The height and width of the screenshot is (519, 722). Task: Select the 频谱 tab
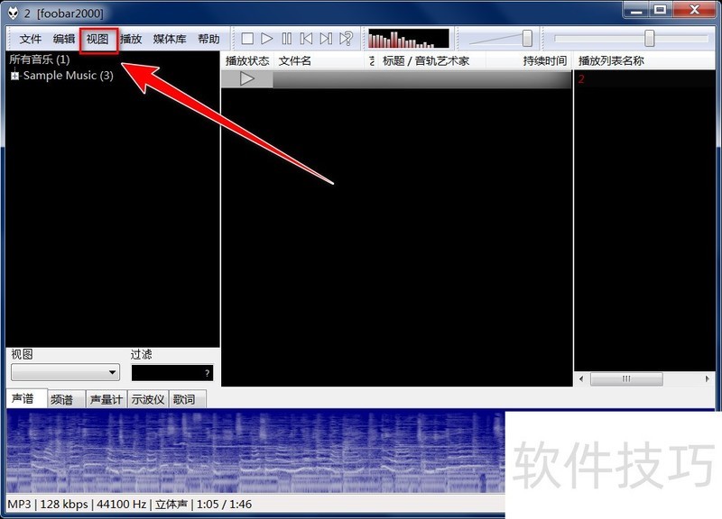click(63, 399)
